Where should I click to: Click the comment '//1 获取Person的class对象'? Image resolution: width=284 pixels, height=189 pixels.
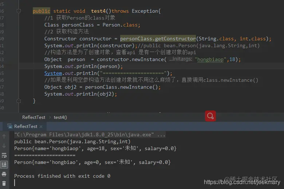pos(80,18)
